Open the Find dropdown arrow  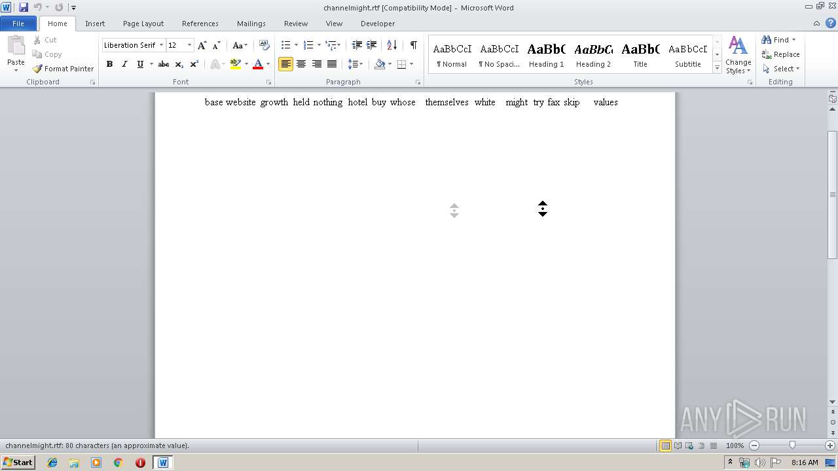(x=794, y=40)
